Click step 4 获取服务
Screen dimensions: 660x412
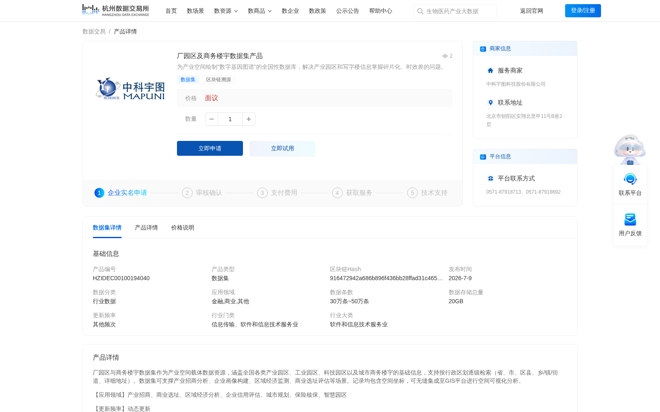[352, 193]
